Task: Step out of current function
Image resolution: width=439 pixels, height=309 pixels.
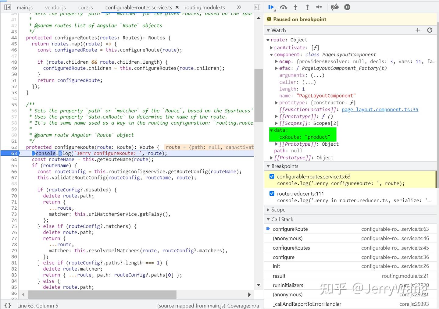Action: [307, 7]
